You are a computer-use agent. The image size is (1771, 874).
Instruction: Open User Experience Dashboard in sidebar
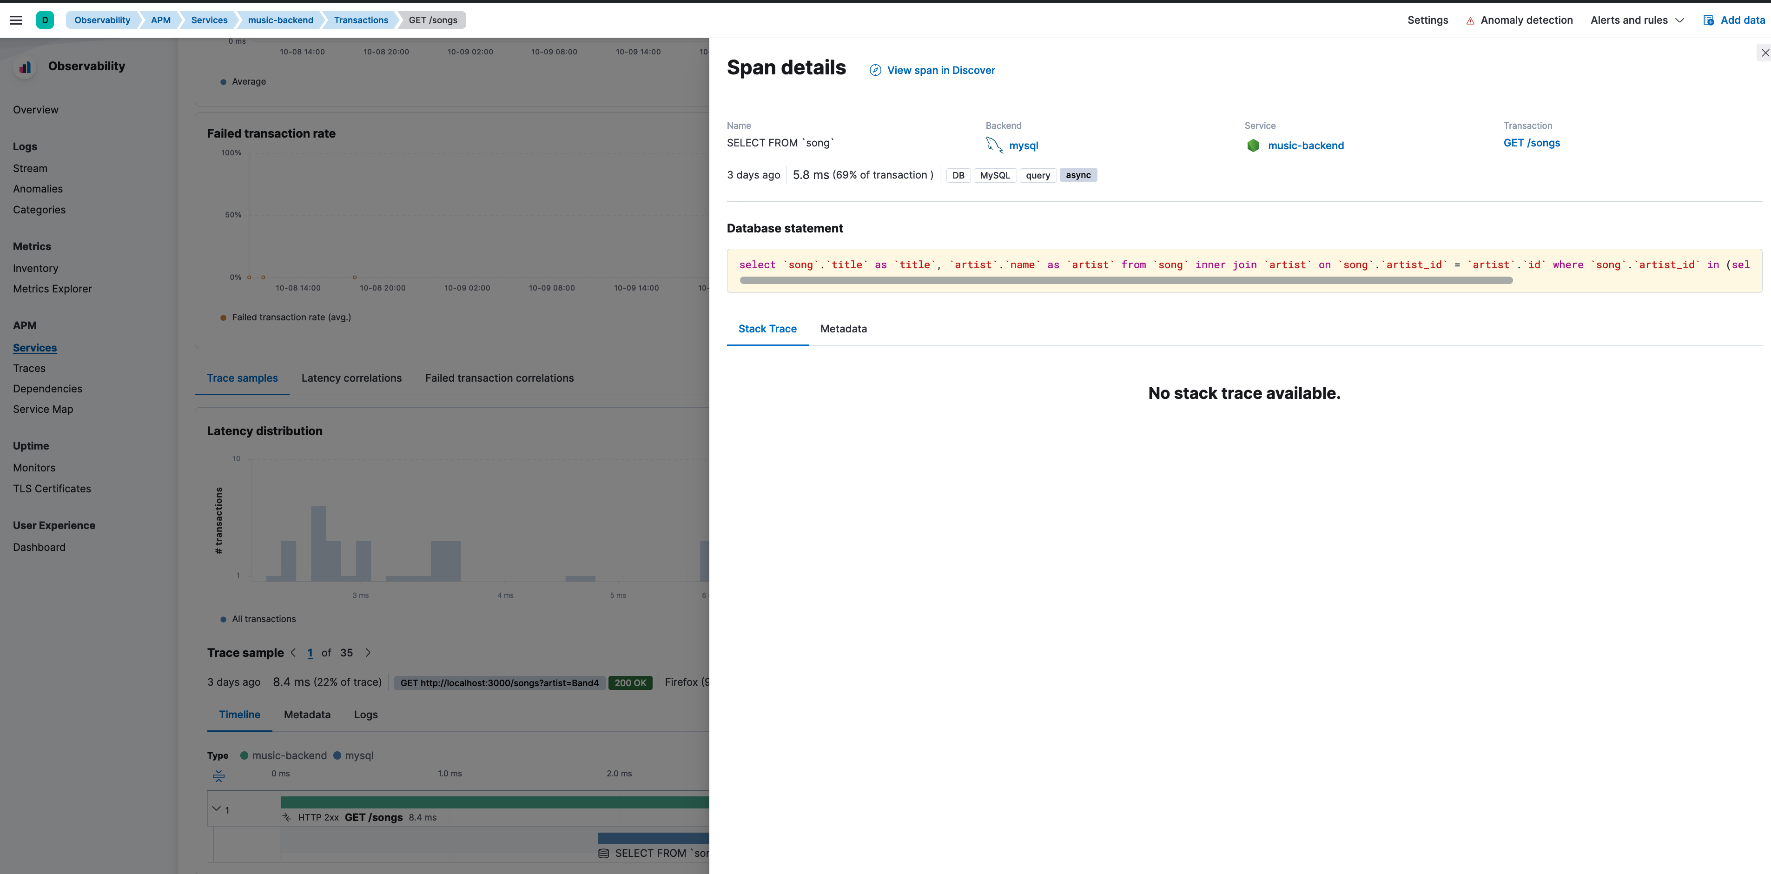[x=39, y=547]
